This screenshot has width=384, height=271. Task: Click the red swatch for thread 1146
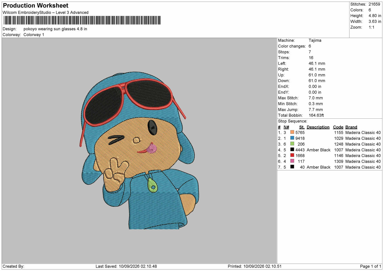pos(292,155)
